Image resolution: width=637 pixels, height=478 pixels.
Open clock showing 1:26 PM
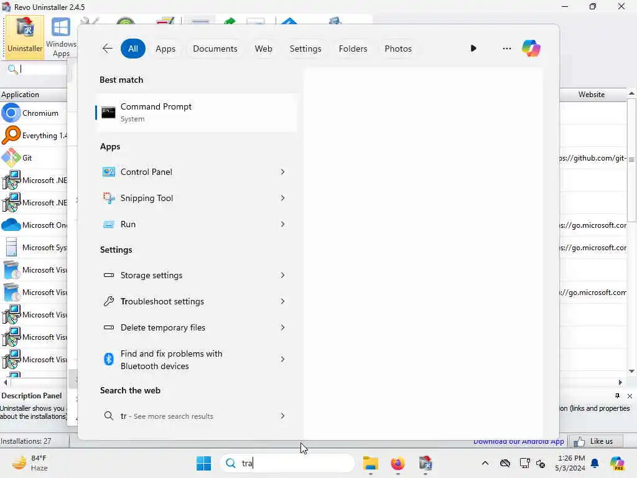(x=571, y=463)
